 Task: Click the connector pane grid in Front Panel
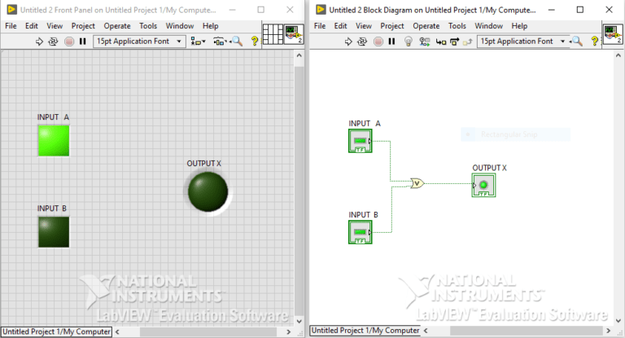click(x=273, y=34)
